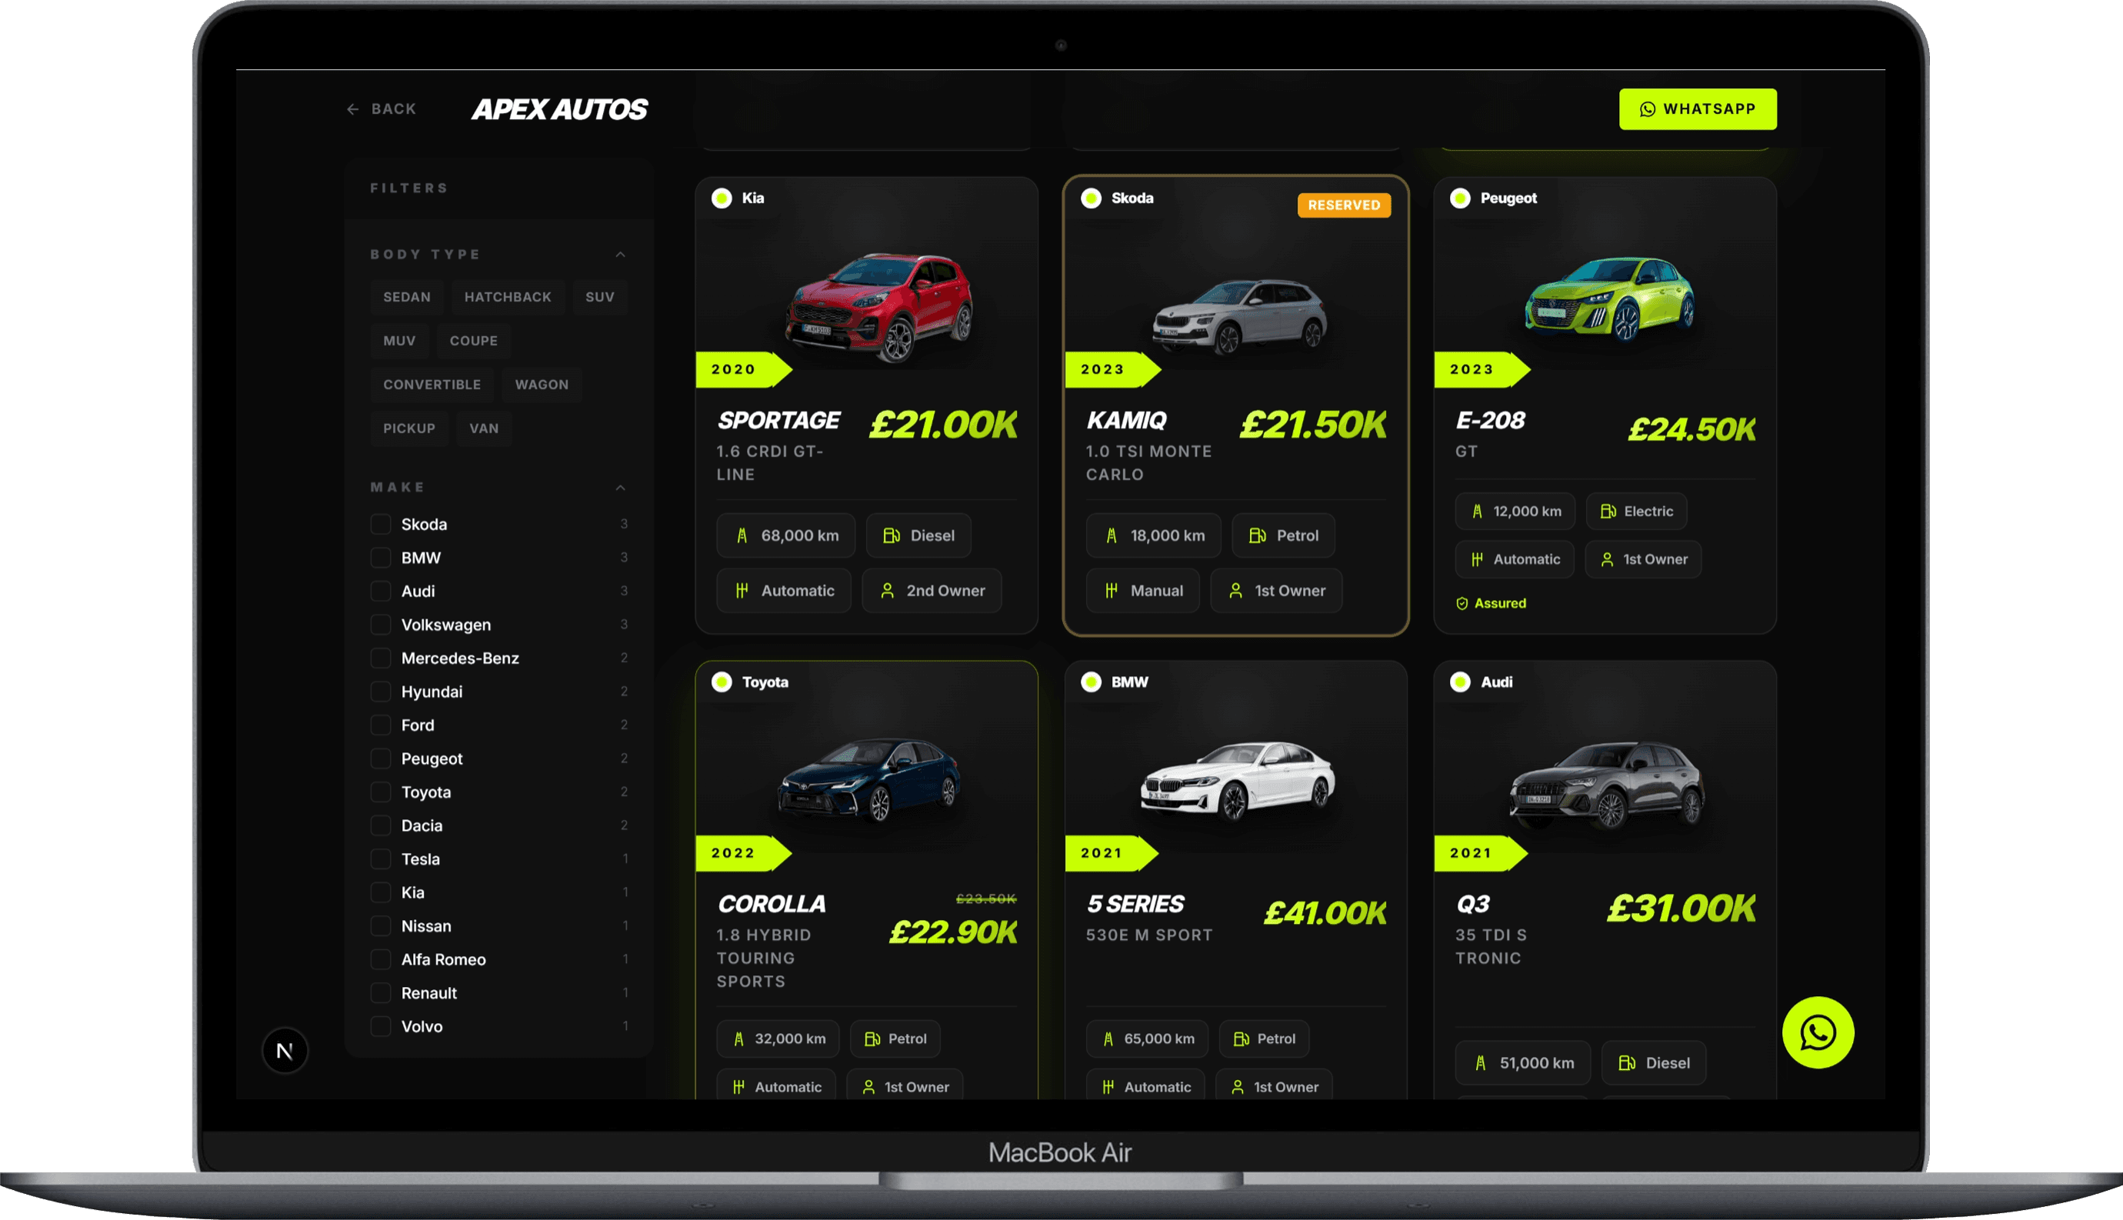Click the Diesel fuel icon on the Q3 card
This screenshot has width=2123, height=1220.
(1626, 1062)
